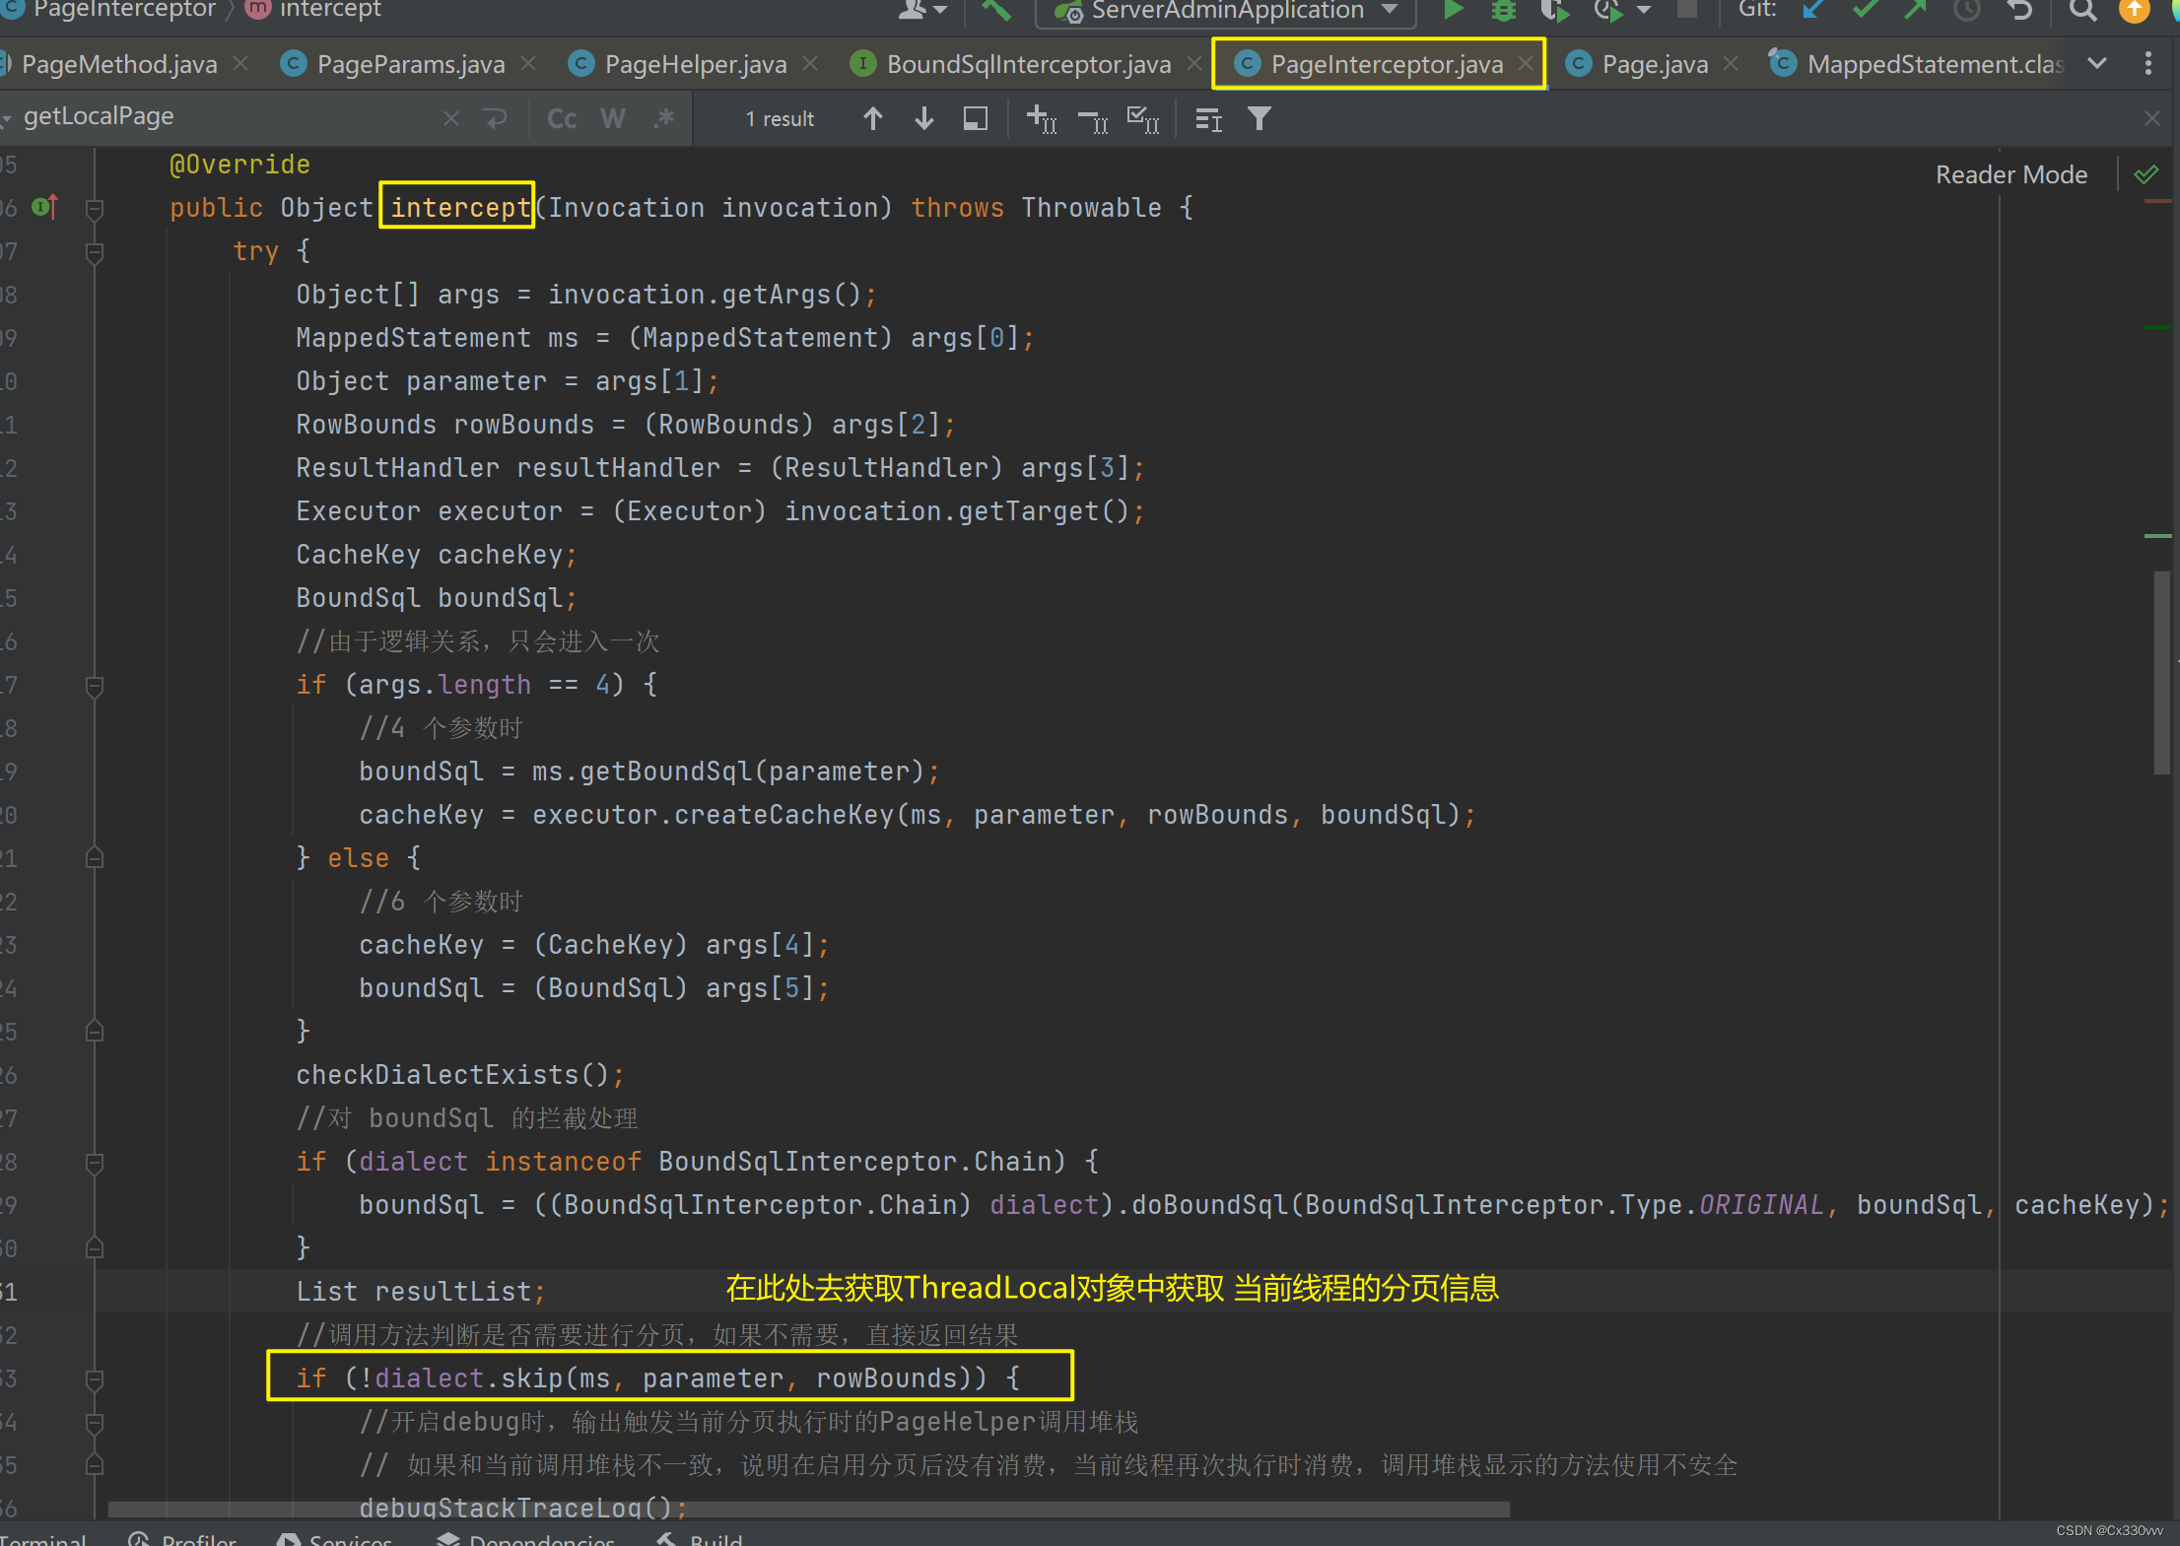Toggle Regex search option
The height and width of the screenshot is (1546, 2180).
point(664,119)
